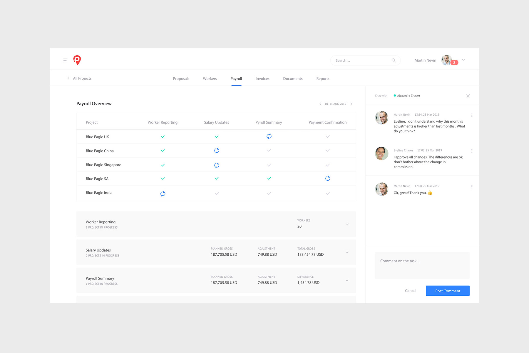Click the Post Comment button
The image size is (529, 353).
coord(448,291)
